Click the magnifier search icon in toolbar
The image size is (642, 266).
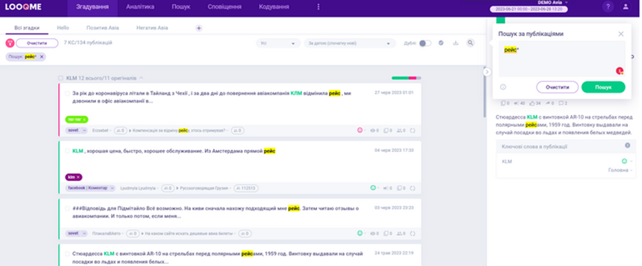point(471,43)
